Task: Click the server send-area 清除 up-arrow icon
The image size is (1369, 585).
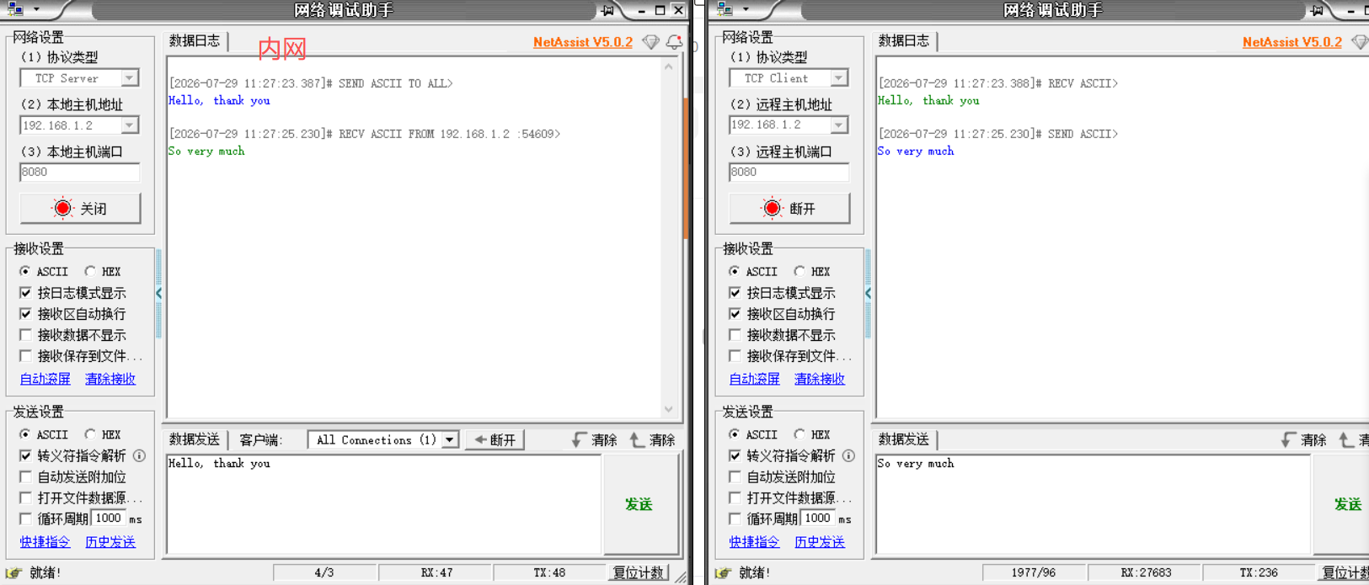Action: [637, 439]
